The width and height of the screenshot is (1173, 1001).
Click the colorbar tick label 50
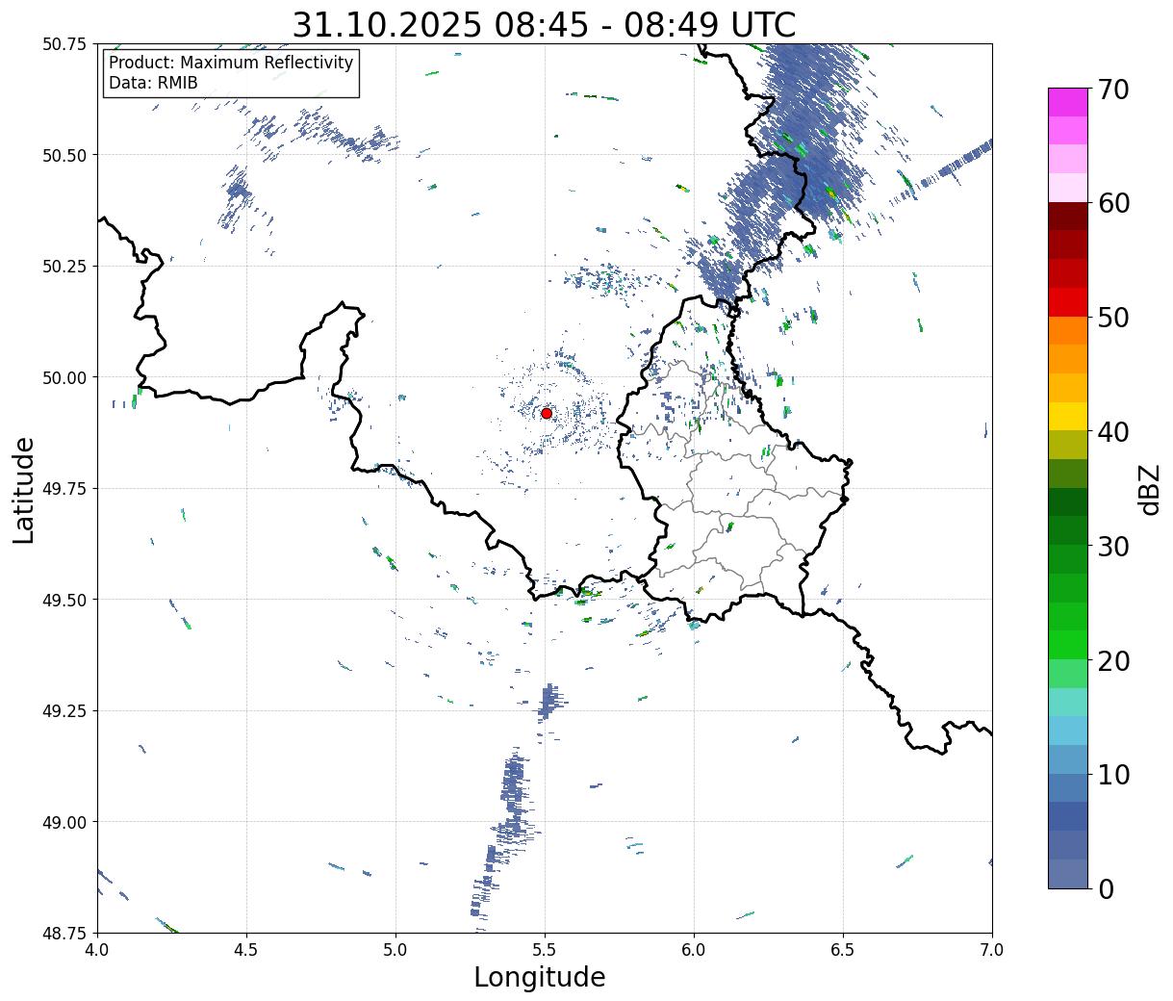point(1113,317)
